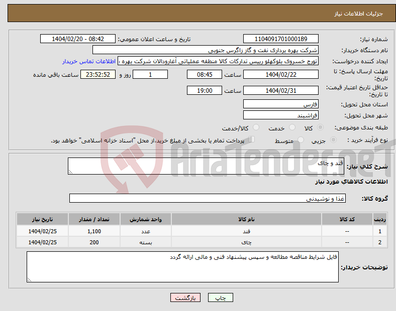Screen dimensions: 396x311
Task: Click the ردیف column header
Action: coord(380,219)
